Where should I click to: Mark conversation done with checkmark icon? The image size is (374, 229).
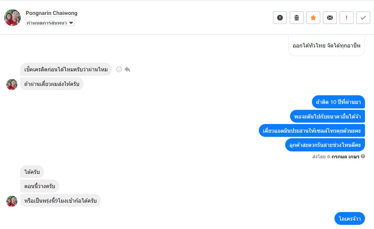point(363,18)
